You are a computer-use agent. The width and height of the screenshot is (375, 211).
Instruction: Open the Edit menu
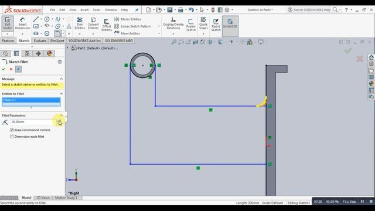62,10
